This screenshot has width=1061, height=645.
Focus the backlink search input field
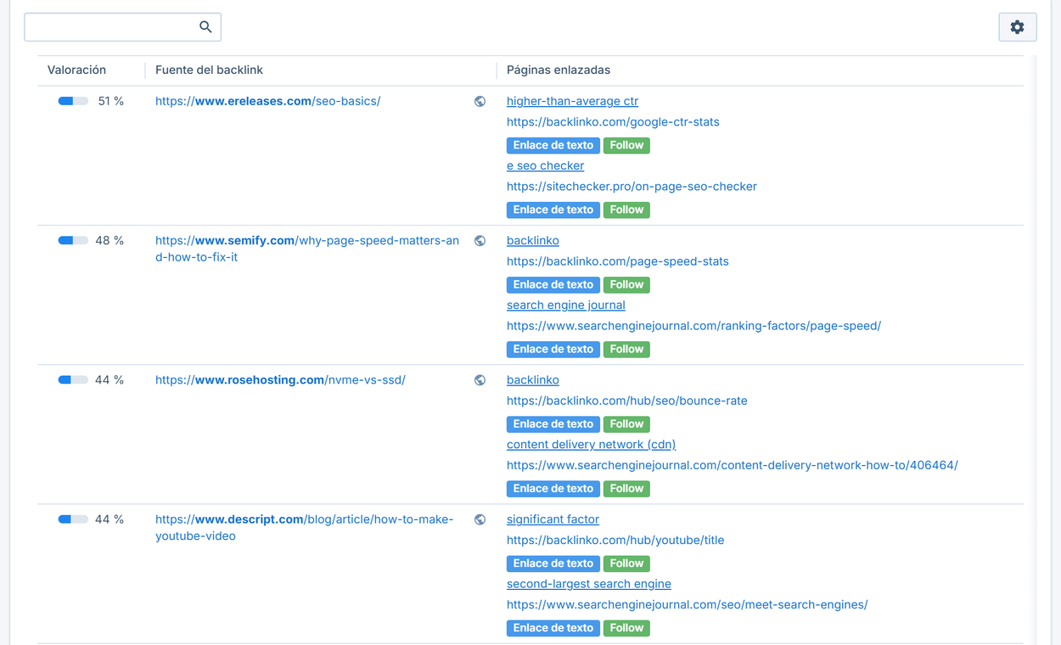[x=122, y=27]
